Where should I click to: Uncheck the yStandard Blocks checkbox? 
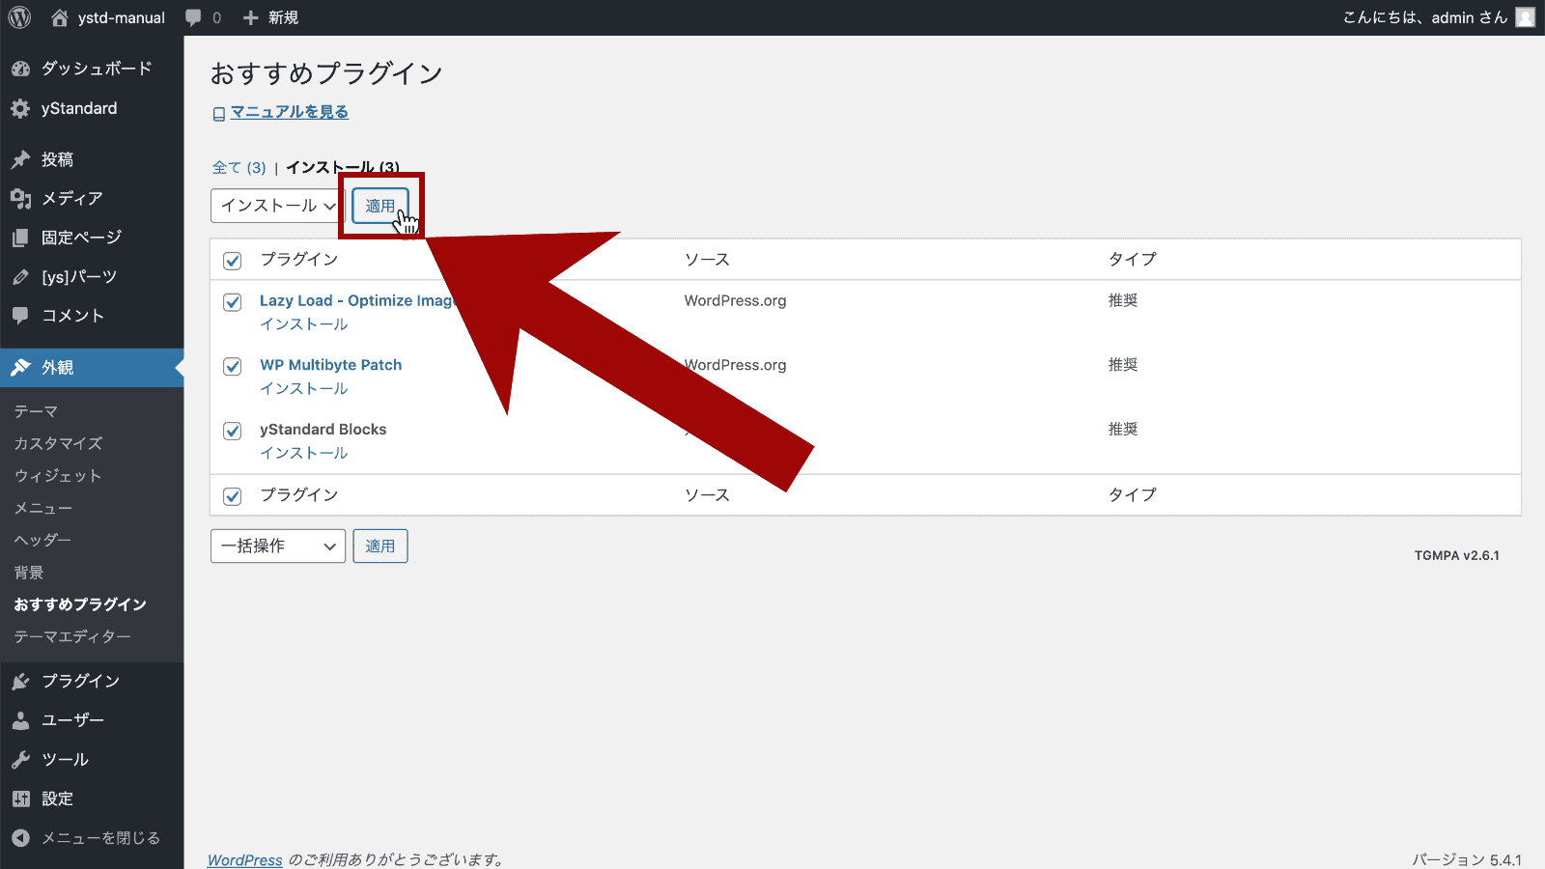[x=232, y=431]
